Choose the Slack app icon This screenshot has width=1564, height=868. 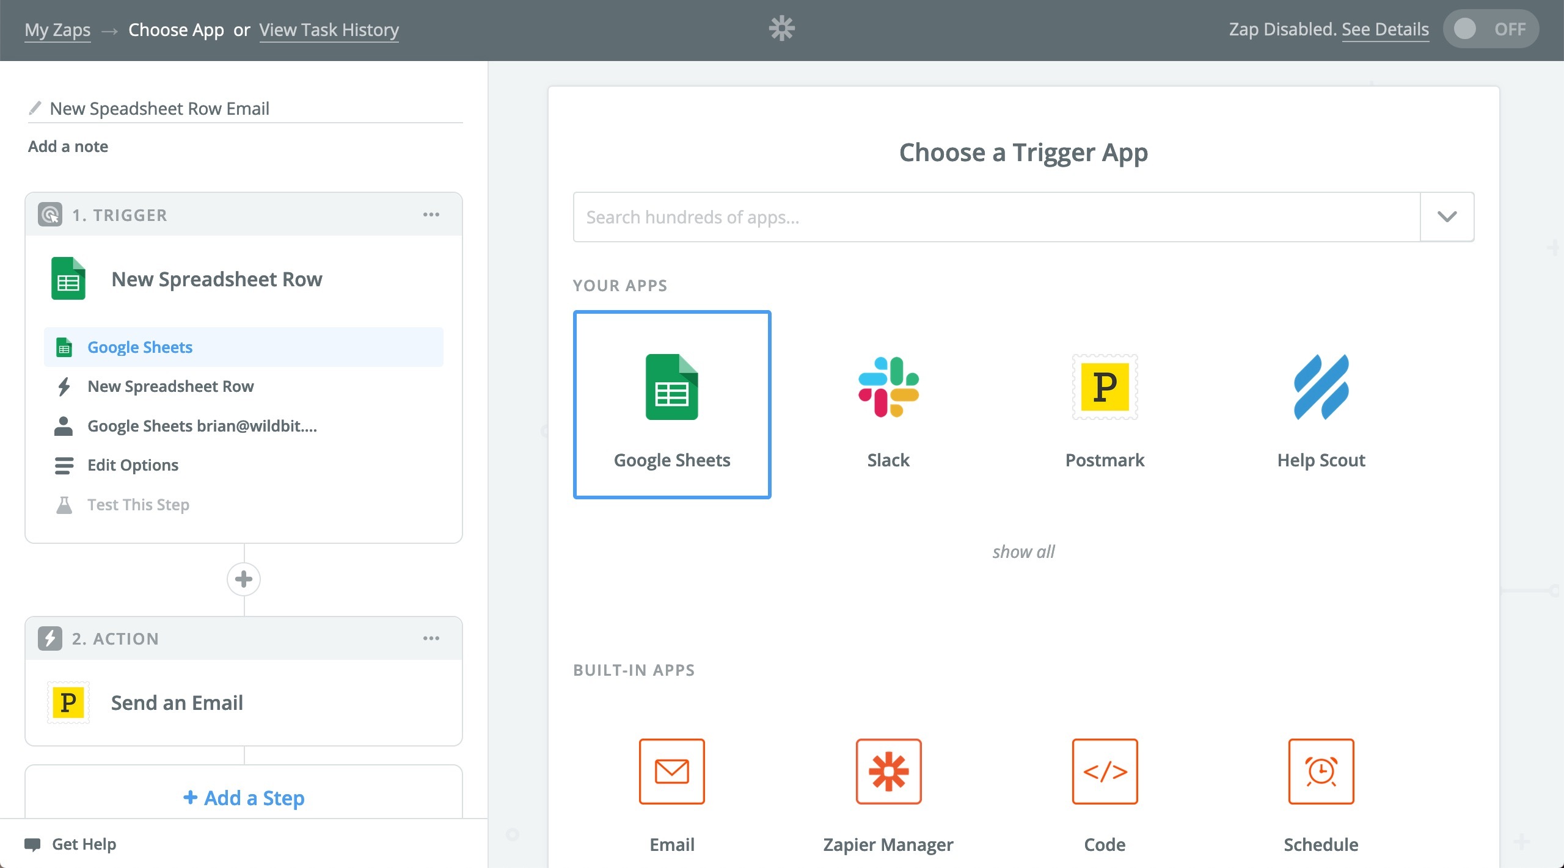[888, 387]
